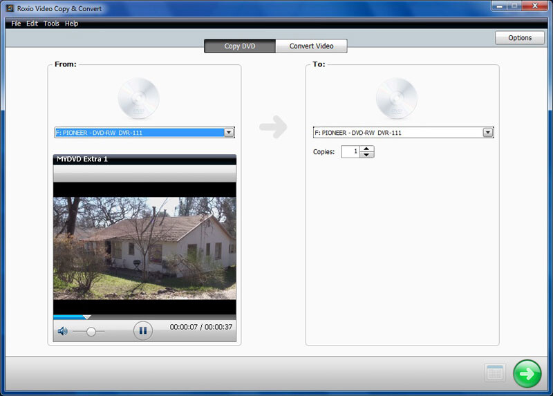Open the Edit menu
The height and width of the screenshot is (396, 553).
coord(32,23)
